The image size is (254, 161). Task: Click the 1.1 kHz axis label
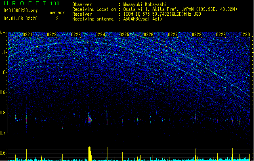pos(4,52)
